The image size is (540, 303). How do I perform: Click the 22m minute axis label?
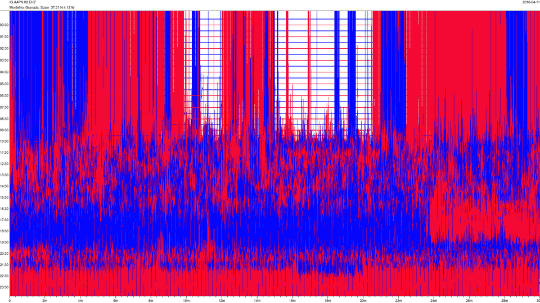[x=398, y=301]
